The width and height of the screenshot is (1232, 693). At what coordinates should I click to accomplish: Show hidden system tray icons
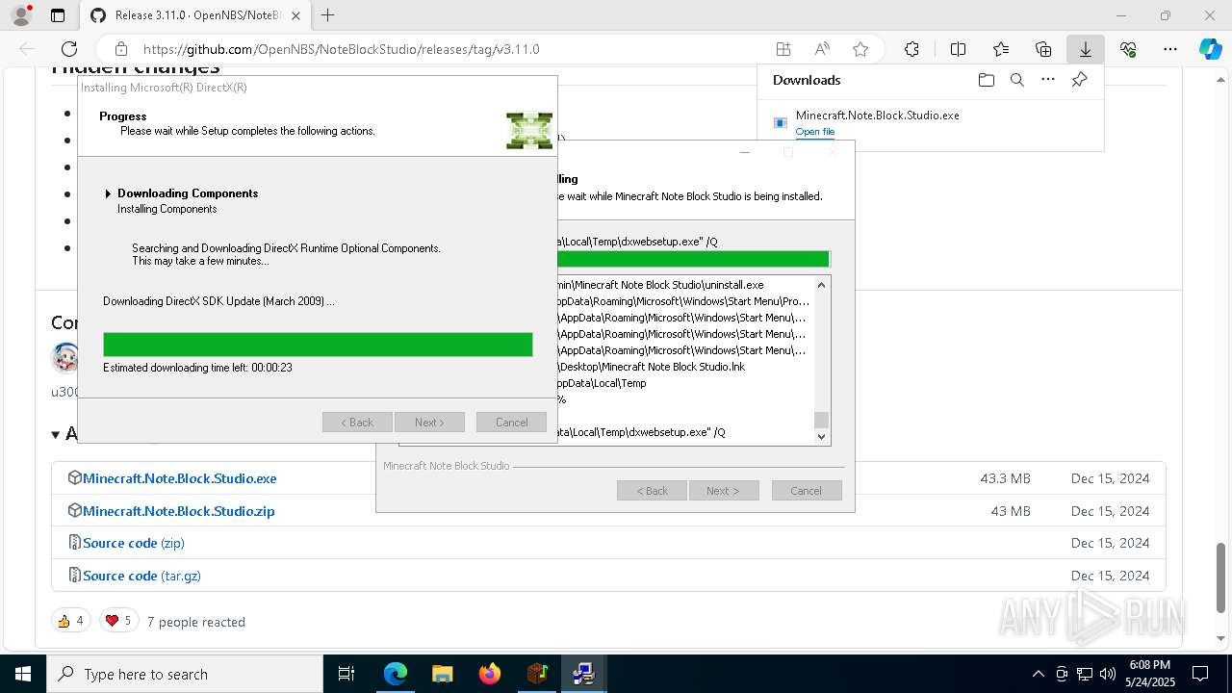click(1038, 674)
